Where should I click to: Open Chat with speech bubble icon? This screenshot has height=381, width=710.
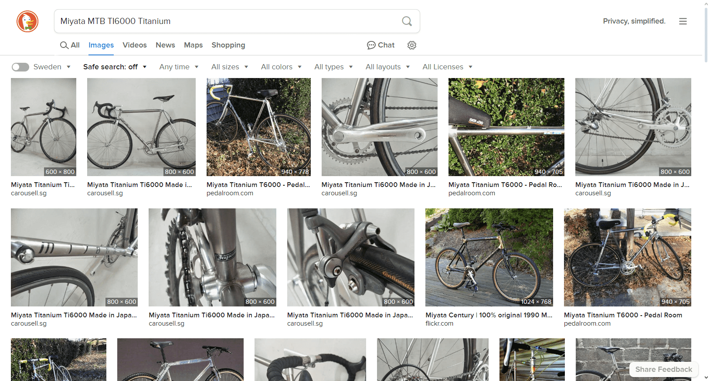[380, 45]
